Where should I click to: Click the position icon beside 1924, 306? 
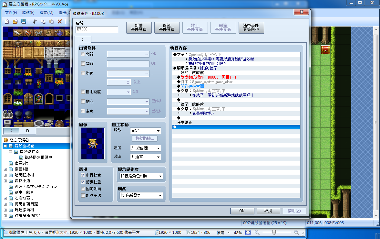[188, 233]
